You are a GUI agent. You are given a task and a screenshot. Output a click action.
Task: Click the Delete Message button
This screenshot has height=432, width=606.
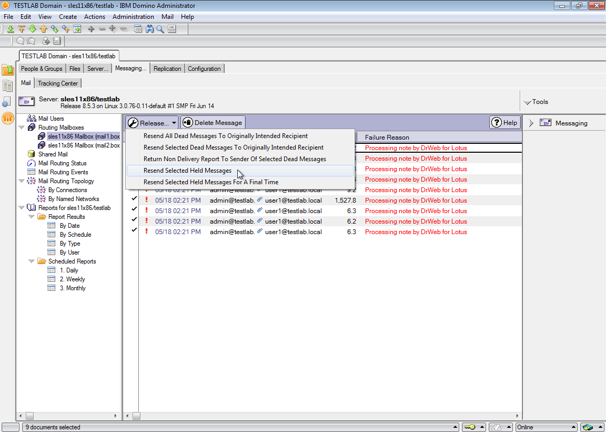pos(213,123)
